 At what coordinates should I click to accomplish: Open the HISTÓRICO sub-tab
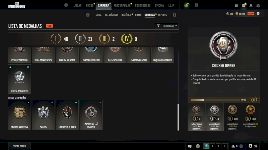127,15
